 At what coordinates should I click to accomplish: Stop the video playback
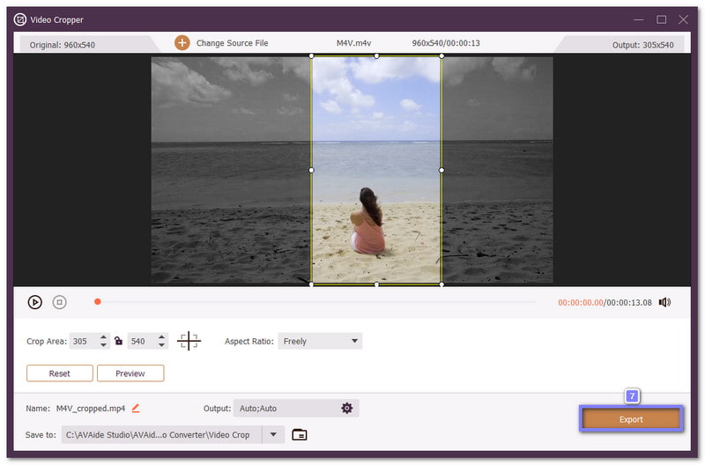(x=60, y=302)
